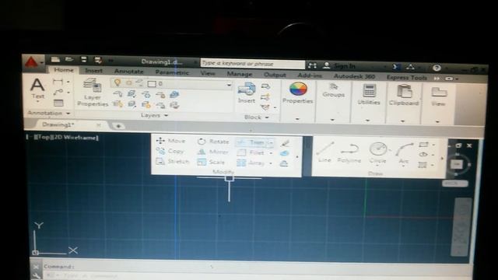
Task: Select the Line draw tool
Action: pos(325,152)
